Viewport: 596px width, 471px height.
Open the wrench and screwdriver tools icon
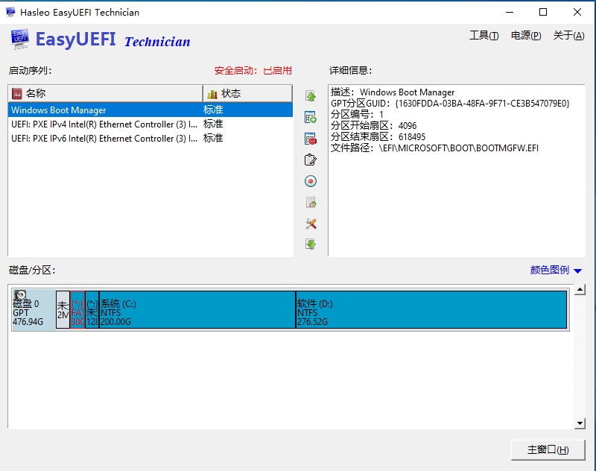click(x=311, y=224)
